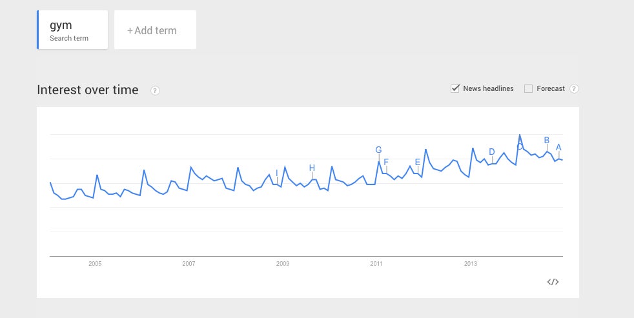634x318 pixels.
Task: Select news headline marker H
Action: 312,168
